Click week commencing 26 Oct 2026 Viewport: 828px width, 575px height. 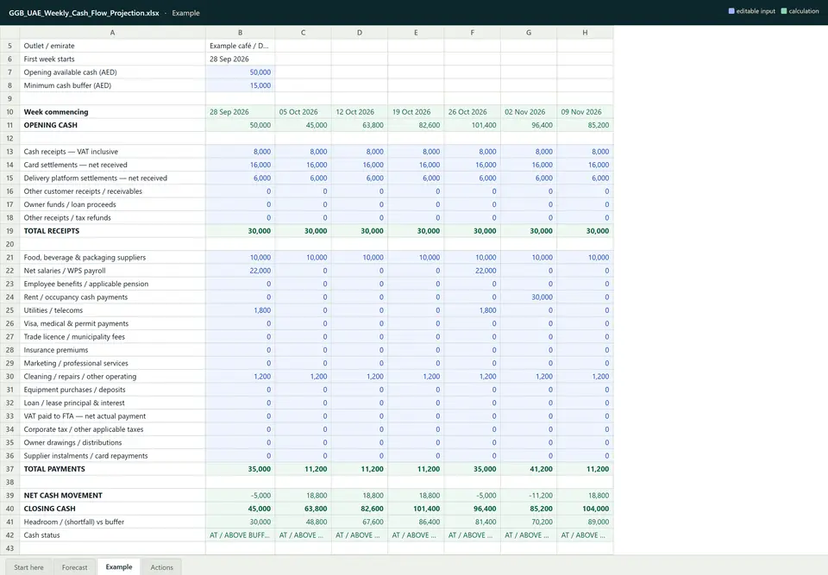coord(473,112)
